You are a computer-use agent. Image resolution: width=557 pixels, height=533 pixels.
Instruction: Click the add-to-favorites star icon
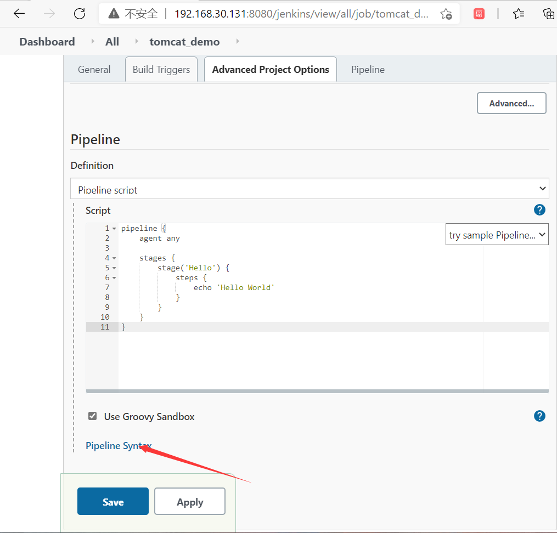click(446, 14)
